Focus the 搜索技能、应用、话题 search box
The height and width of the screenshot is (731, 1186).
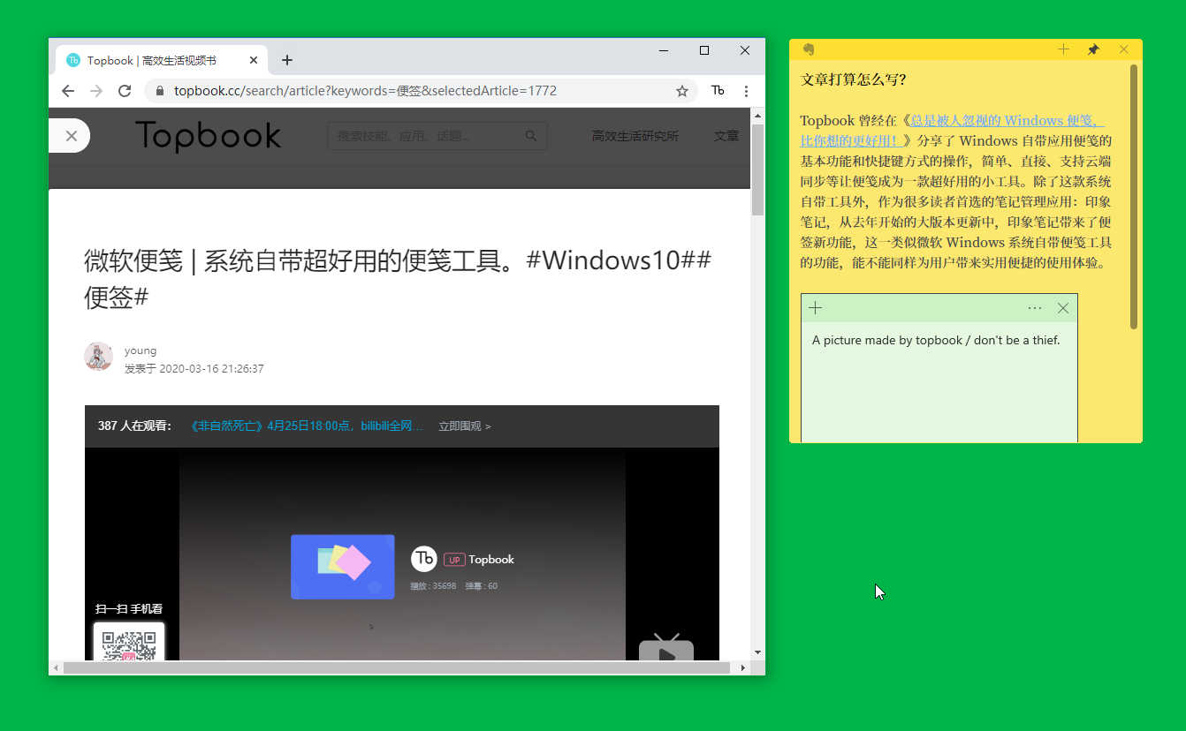[x=437, y=136]
